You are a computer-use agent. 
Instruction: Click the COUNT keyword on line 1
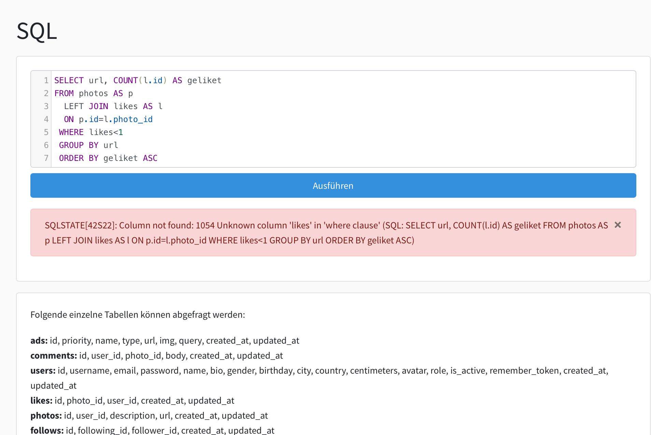125,80
